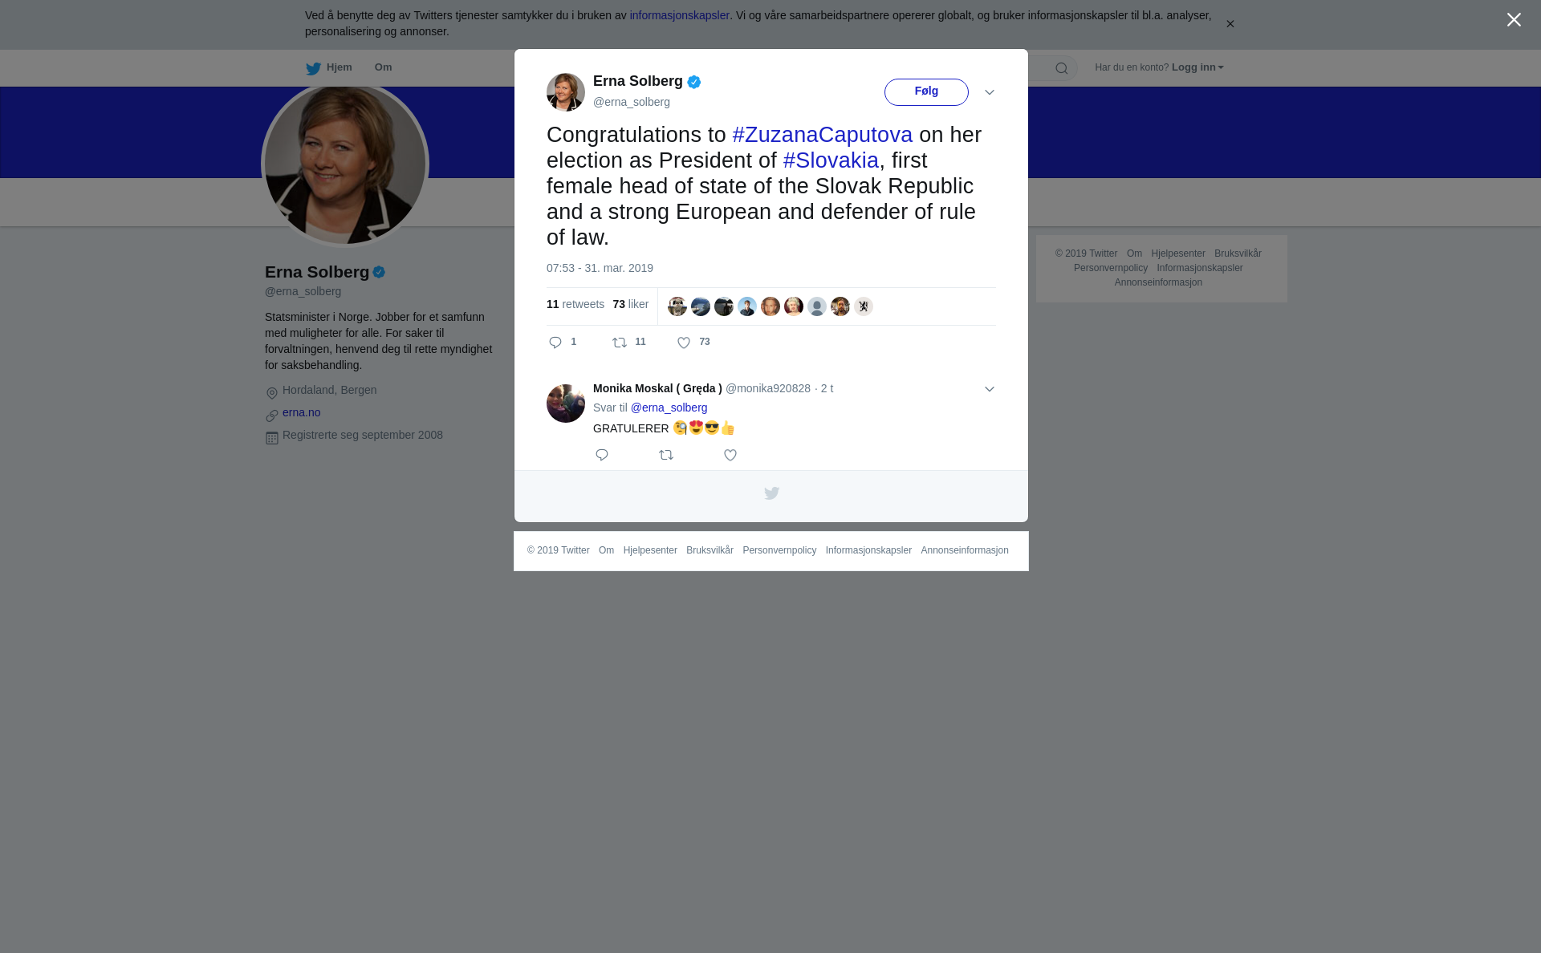Open Erna Solberg's avatar in tweet header
Viewport: 1541px width, 953px height.
tap(566, 92)
